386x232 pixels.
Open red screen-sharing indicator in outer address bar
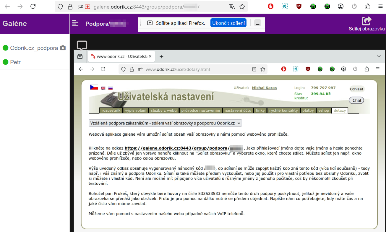pyautogui.click(x=87, y=7)
